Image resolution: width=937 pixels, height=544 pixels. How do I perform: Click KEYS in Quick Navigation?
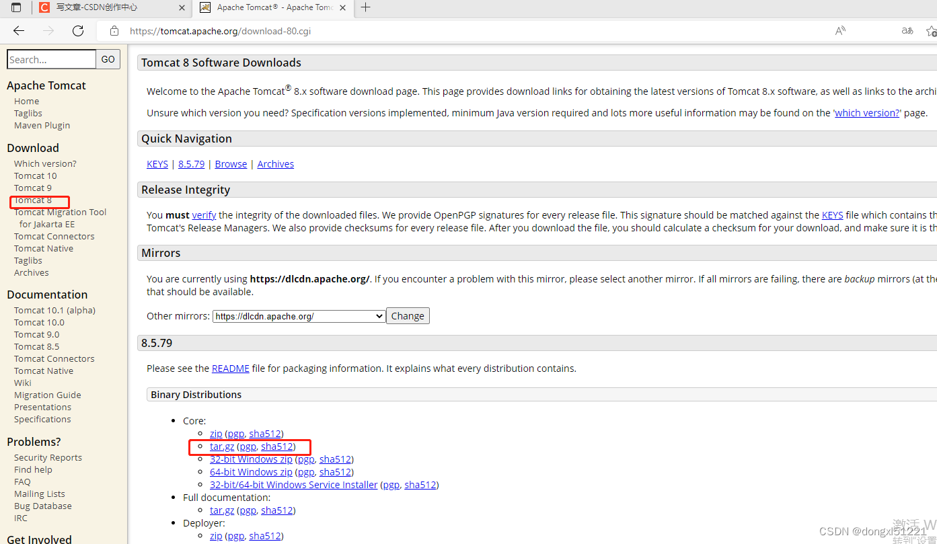click(x=157, y=164)
